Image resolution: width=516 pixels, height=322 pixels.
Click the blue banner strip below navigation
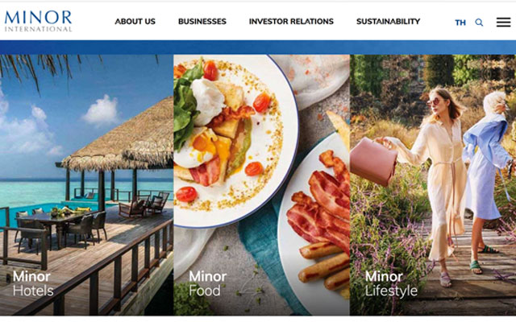click(258, 47)
